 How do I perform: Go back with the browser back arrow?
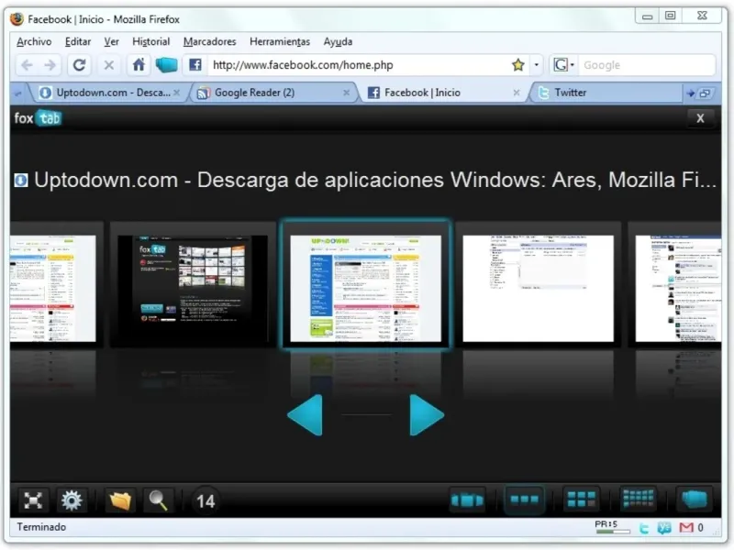pyautogui.click(x=28, y=65)
